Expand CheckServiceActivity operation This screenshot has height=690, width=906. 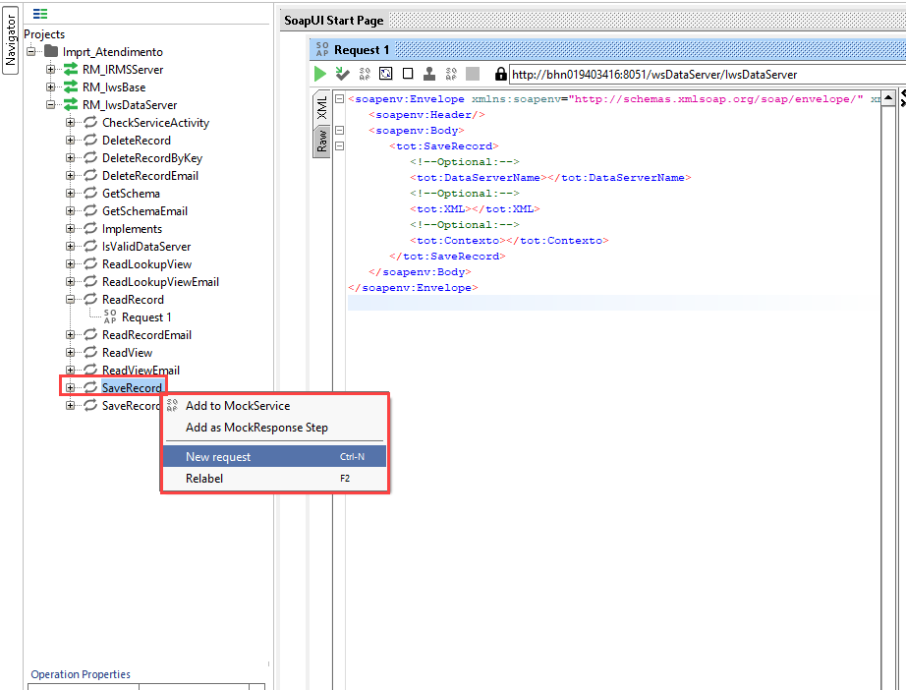click(70, 123)
